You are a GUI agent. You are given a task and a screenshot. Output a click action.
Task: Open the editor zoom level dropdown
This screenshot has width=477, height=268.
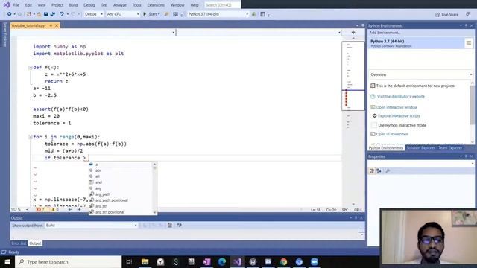(x=19, y=210)
